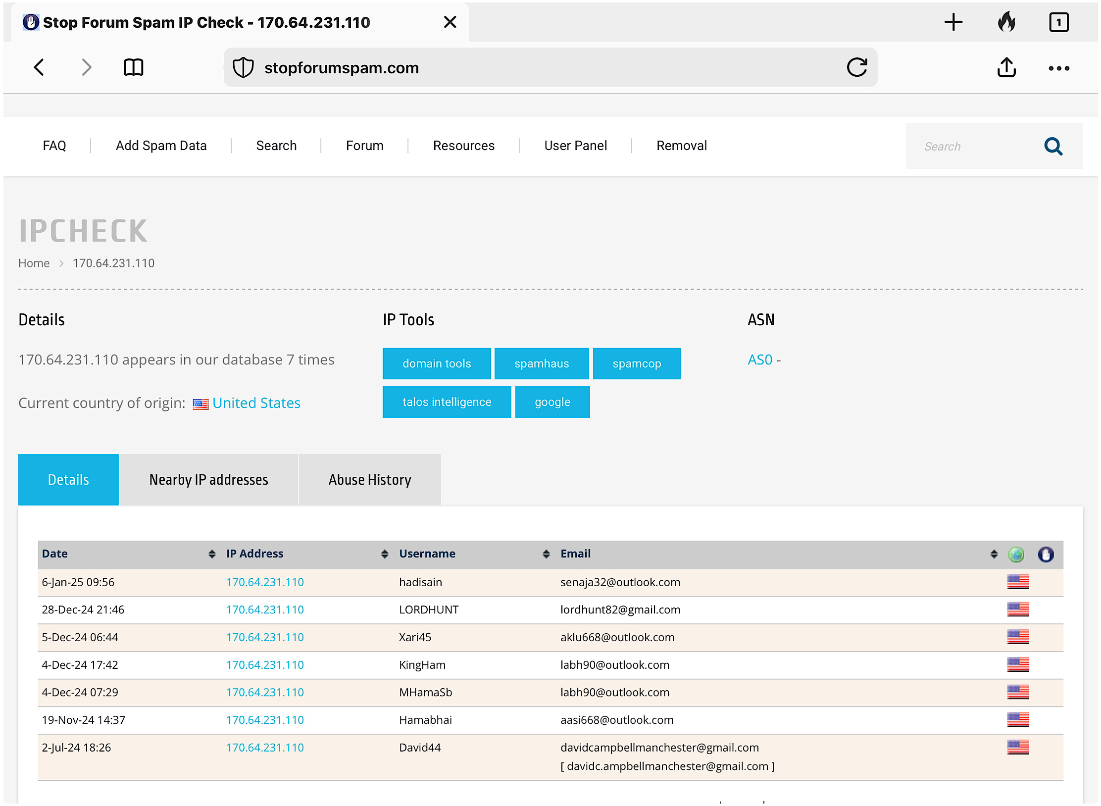Open IP link in 19-Nov-24 row
The height and width of the screenshot is (806, 1101).
click(265, 720)
